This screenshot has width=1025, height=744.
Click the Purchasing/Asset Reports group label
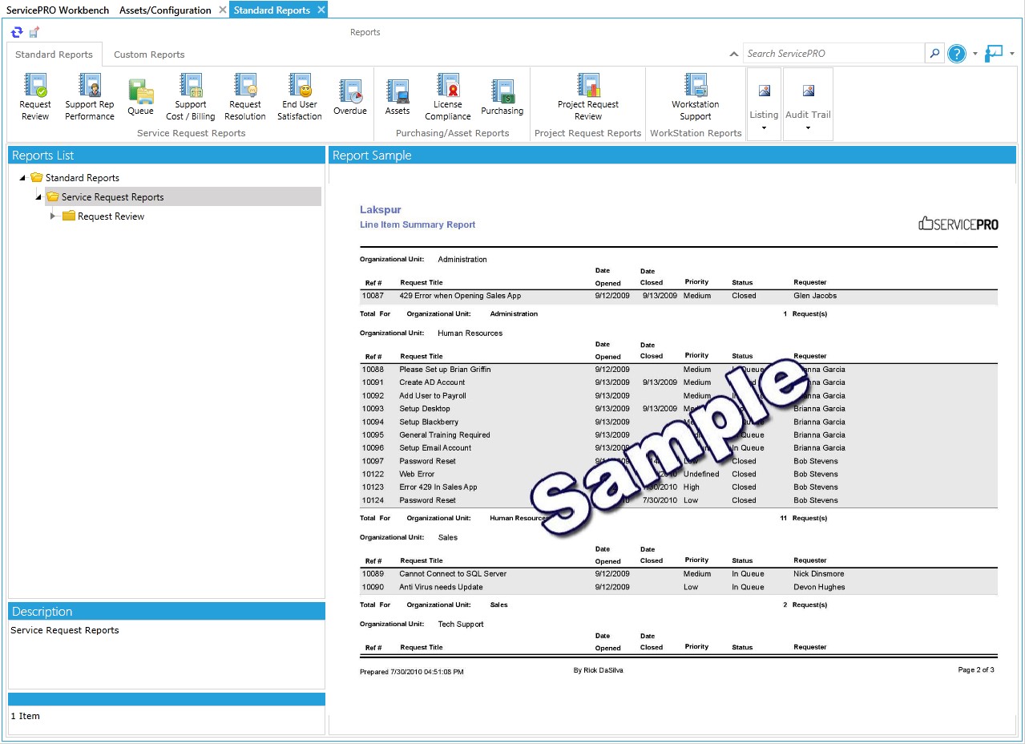[x=452, y=133]
